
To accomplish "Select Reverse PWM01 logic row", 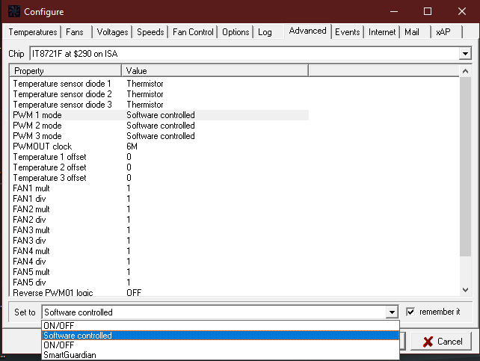I will (160, 292).
